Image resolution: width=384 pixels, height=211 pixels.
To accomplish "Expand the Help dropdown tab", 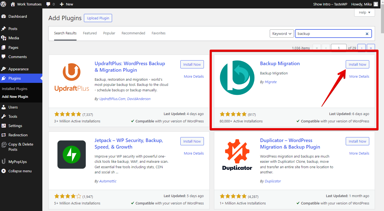I will point(365,13).
